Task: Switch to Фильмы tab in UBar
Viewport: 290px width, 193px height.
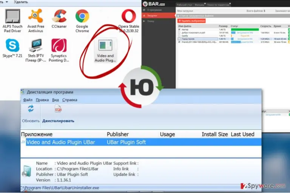Action: point(199,5)
